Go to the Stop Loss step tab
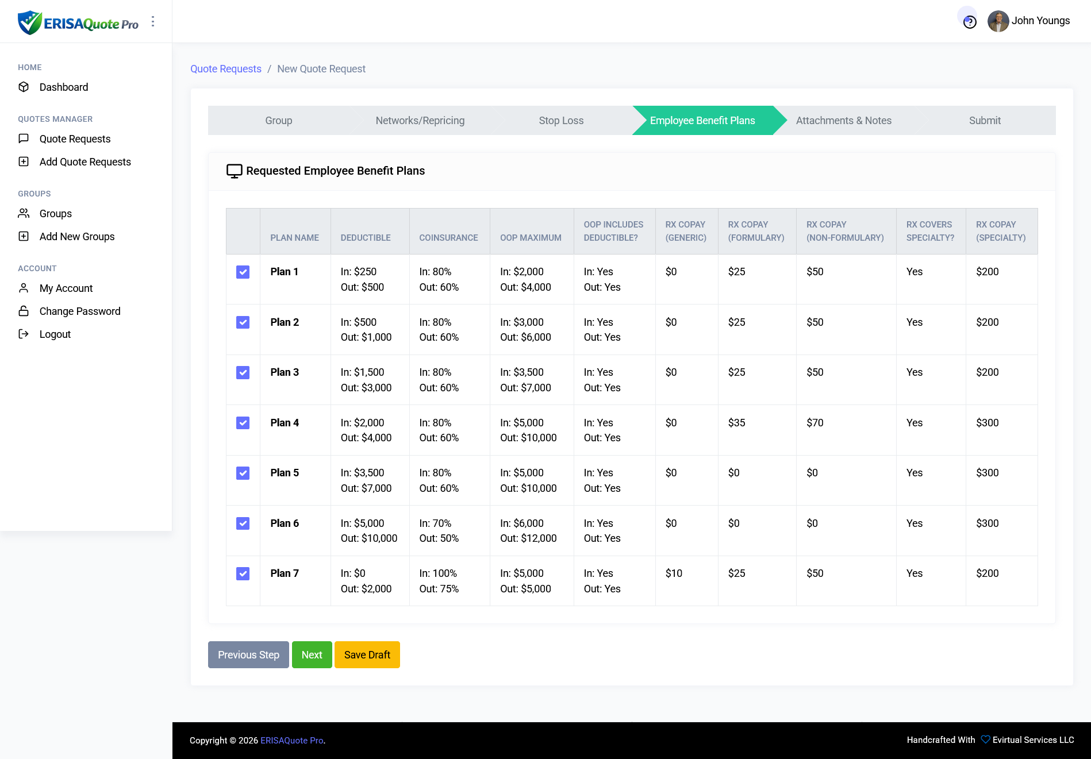 (560, 121)
